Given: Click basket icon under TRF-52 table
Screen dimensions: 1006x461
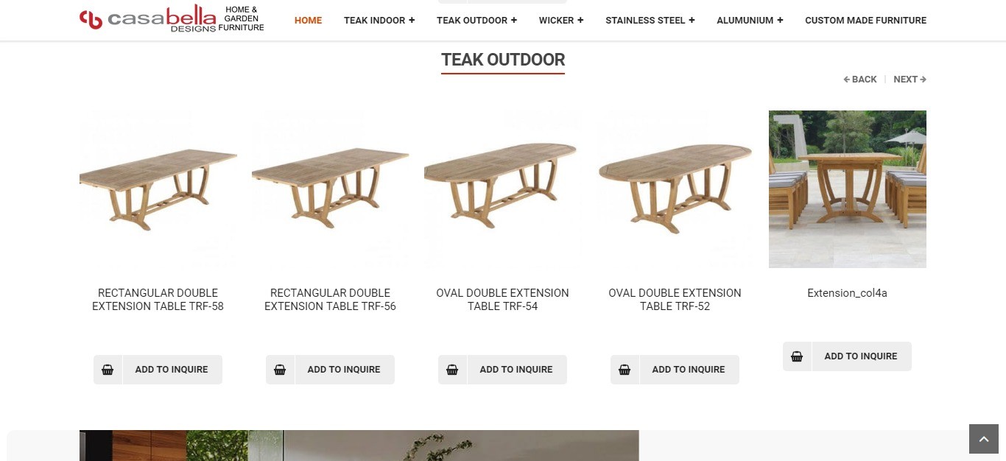Looking at the screenshot, I should pyautogui.click(x=625, y=370).
